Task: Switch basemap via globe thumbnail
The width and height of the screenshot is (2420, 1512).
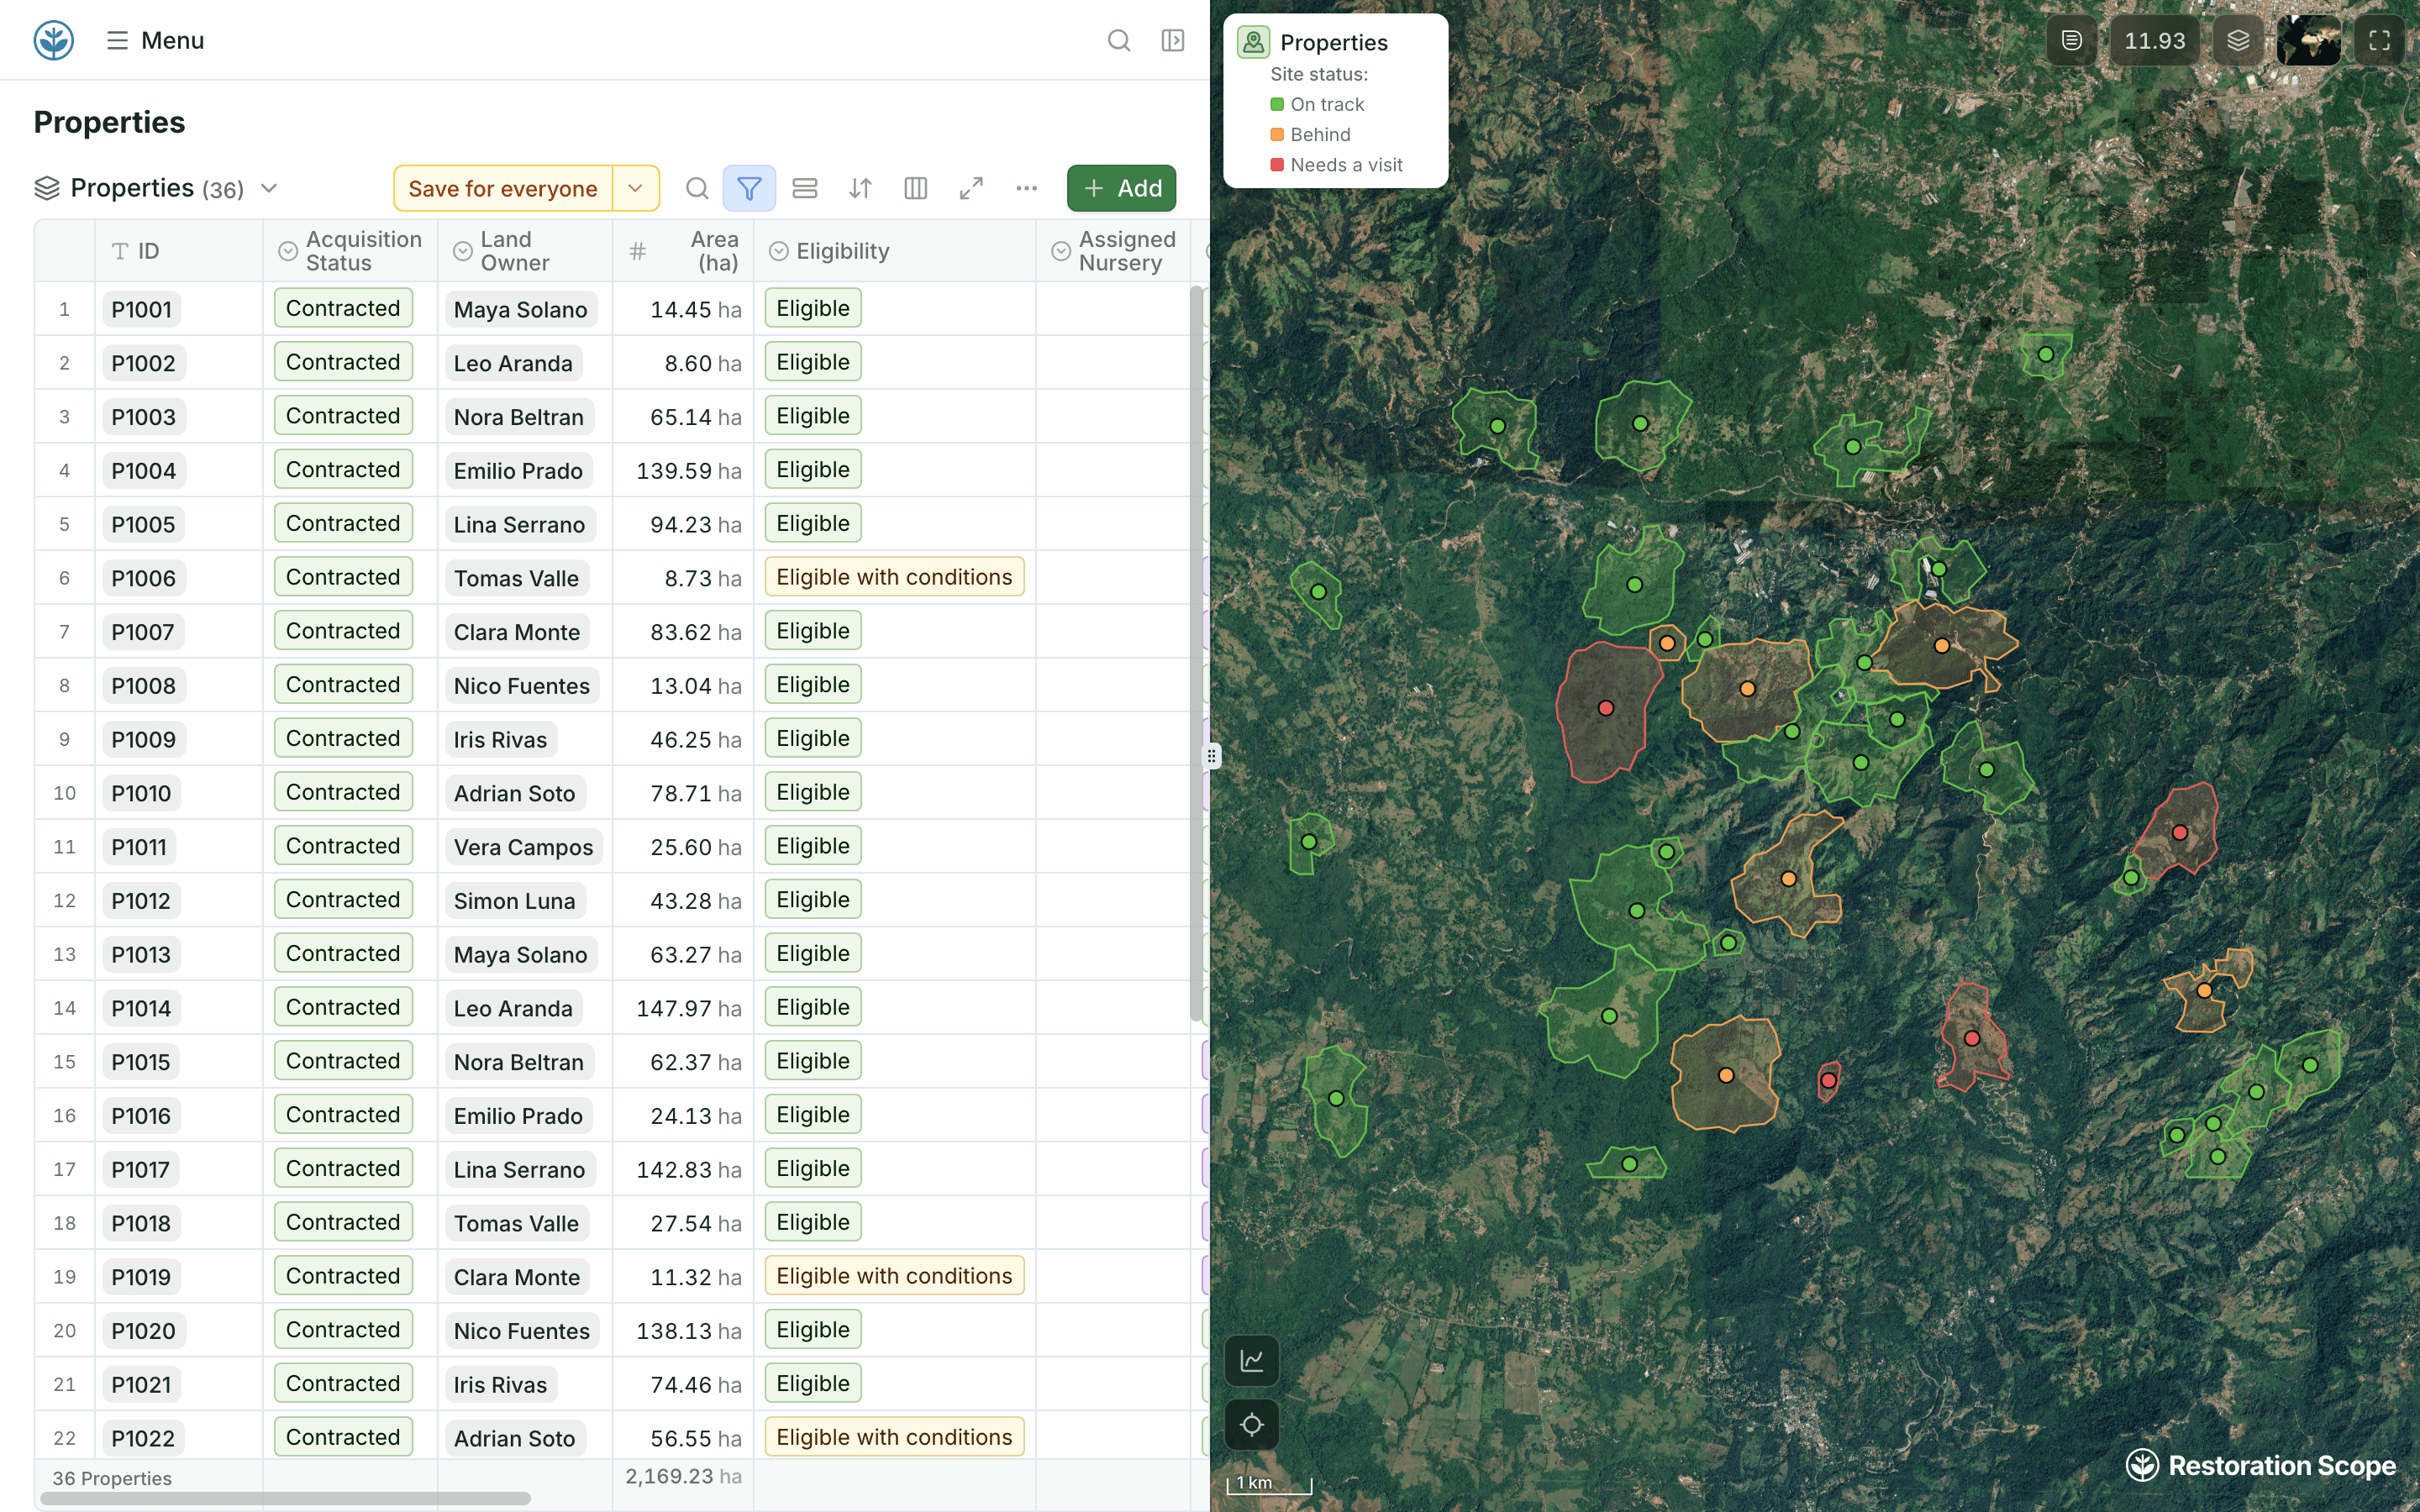Action: click(2309, 40)
